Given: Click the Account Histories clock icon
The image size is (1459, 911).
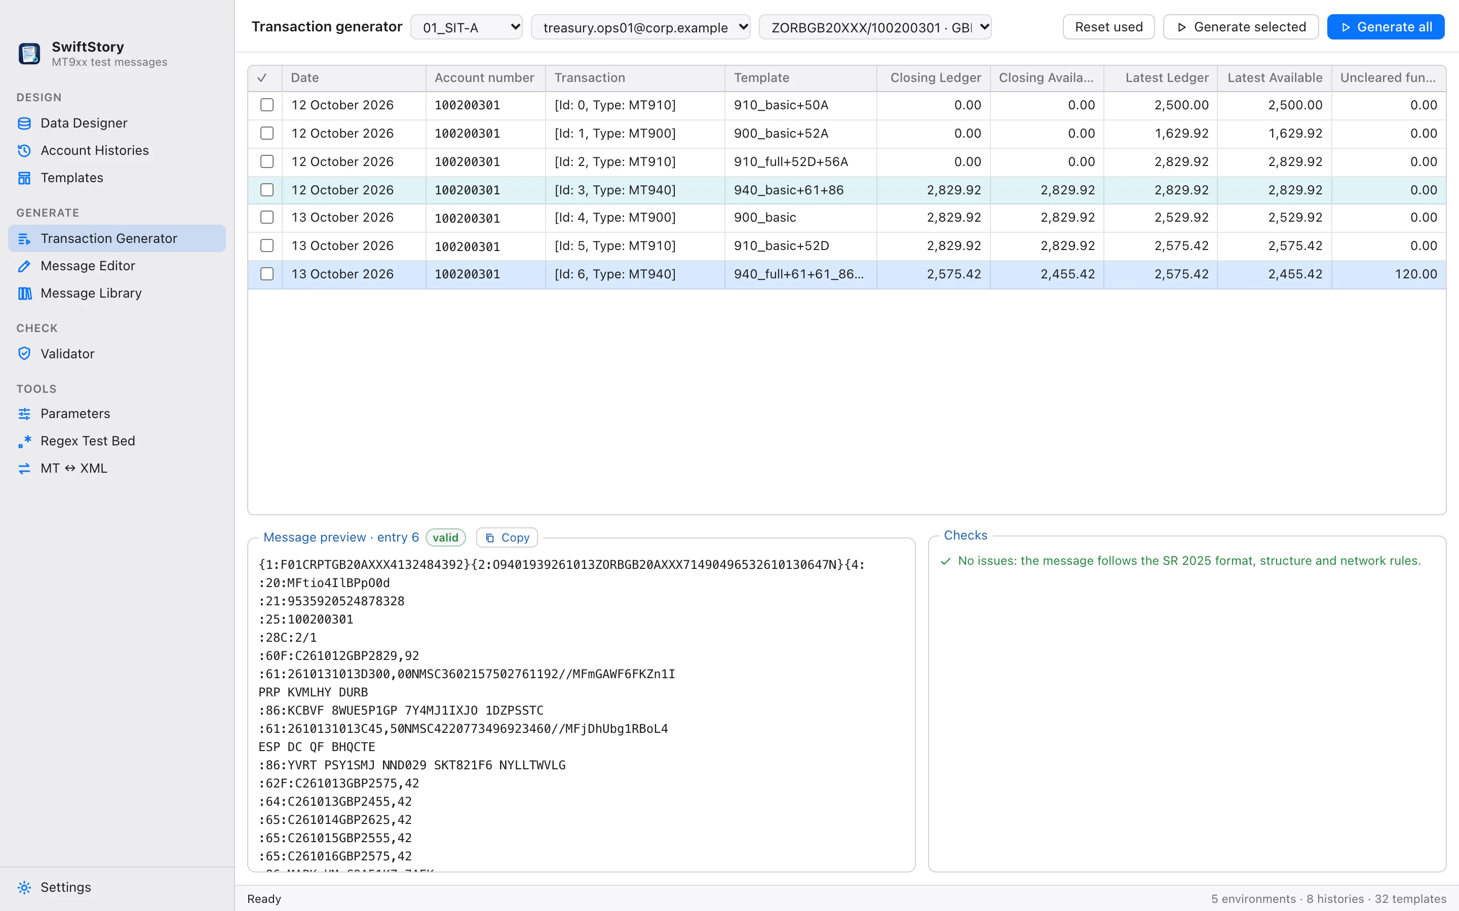Looking at the screenshot, I should (24, 151).
